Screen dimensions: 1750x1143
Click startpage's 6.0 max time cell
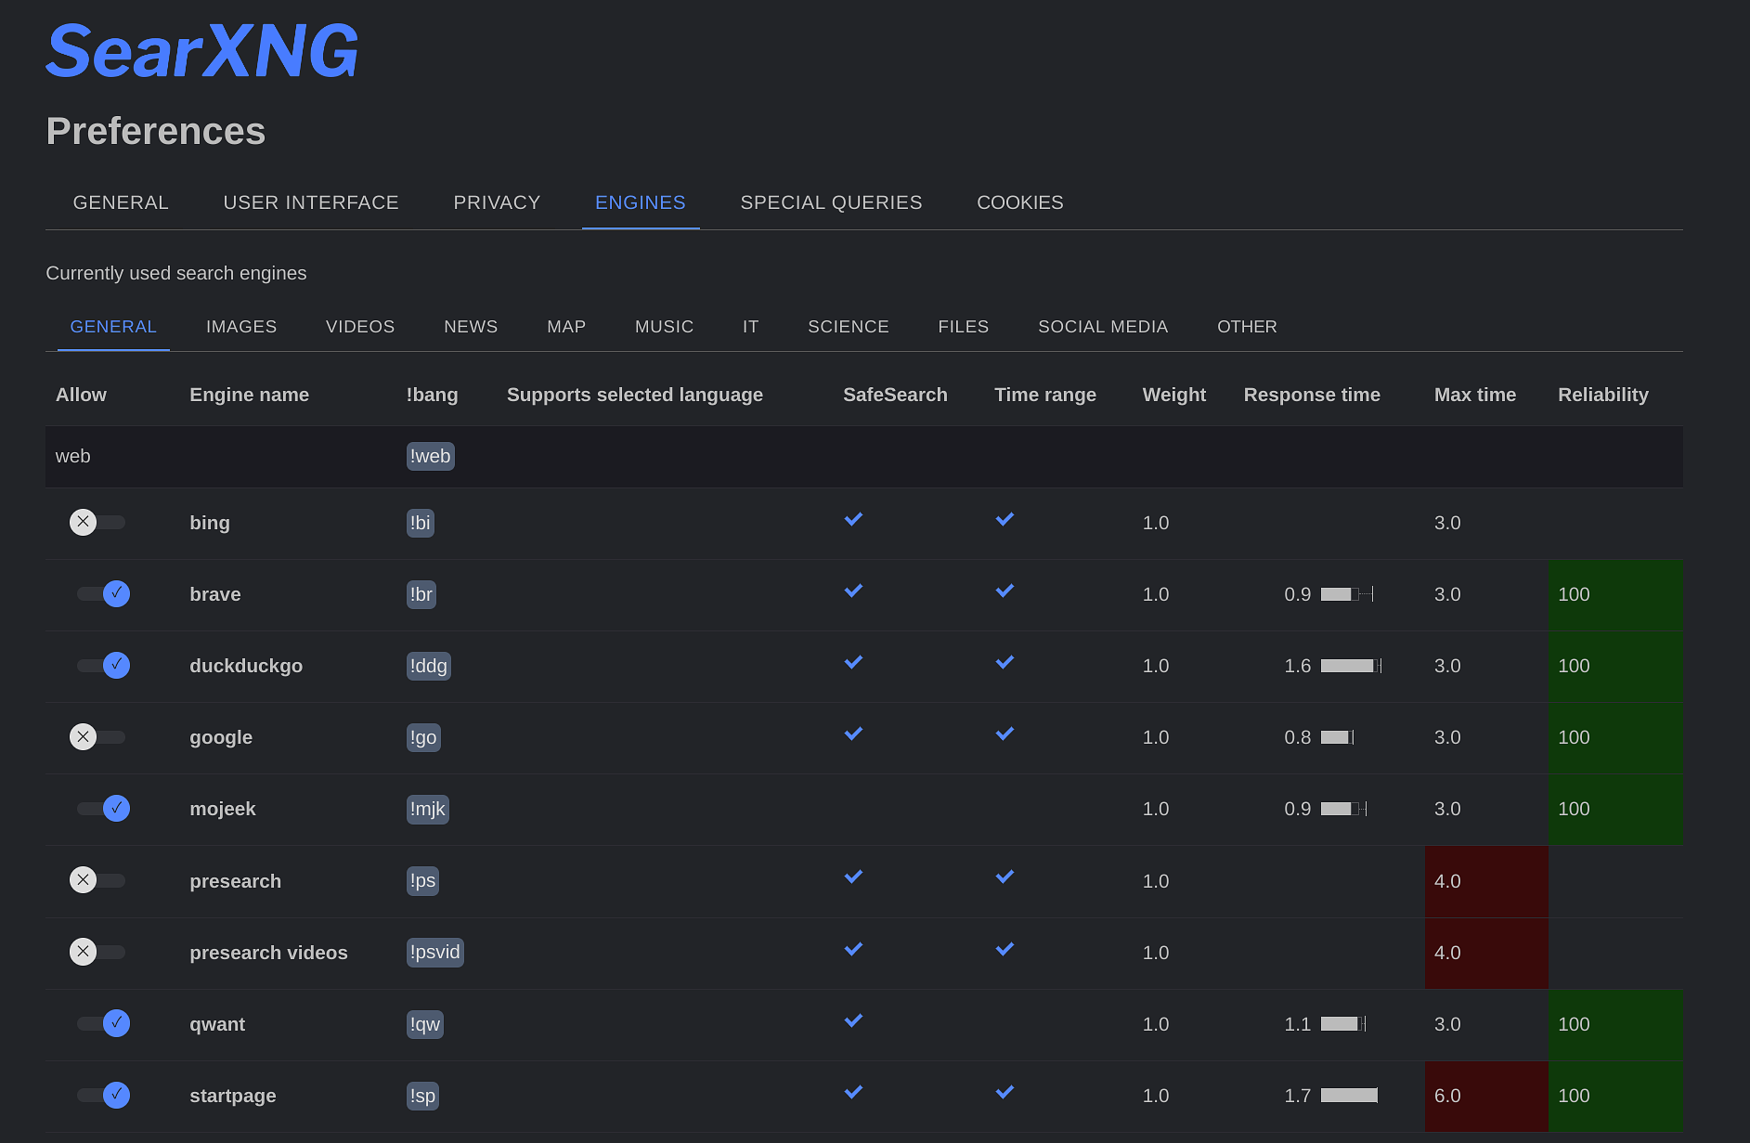pos(1486,1096)
